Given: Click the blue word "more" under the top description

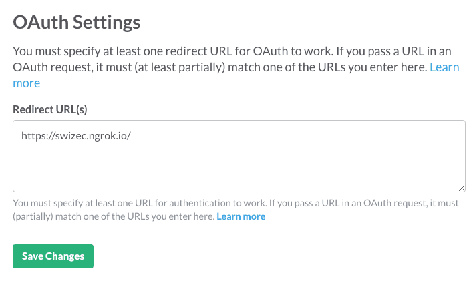Looking at the screenshot, I should [27, 83].
